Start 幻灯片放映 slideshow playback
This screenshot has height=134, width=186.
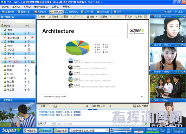141,106
